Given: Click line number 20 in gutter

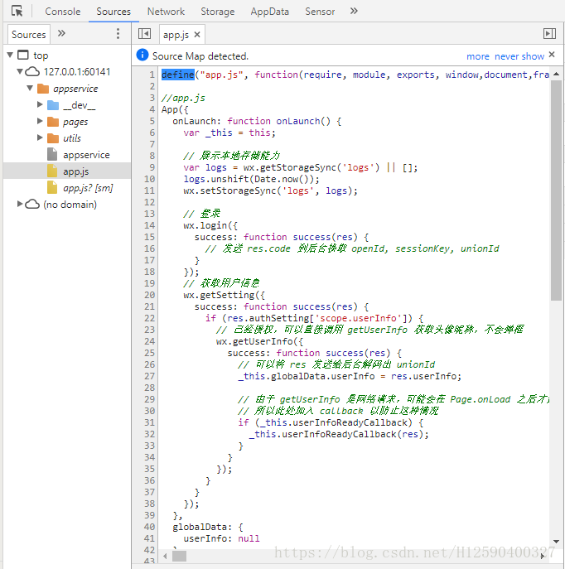Looking at the screenshot, I should click(149, 295).
